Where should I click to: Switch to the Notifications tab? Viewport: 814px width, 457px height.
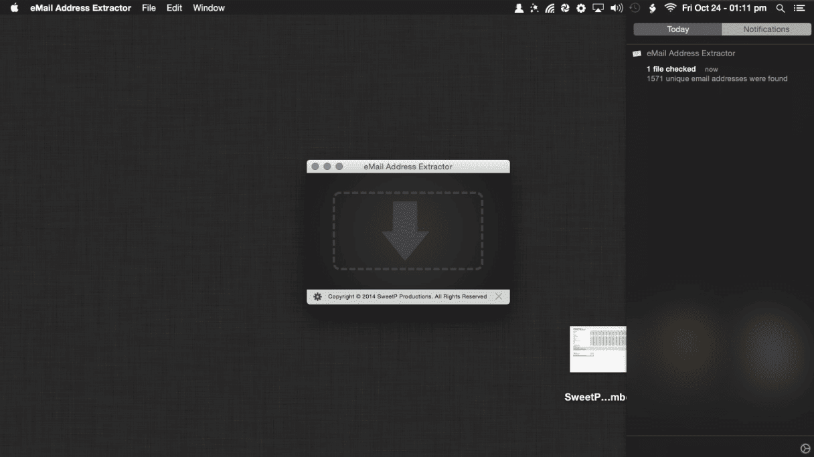[766, 29]
